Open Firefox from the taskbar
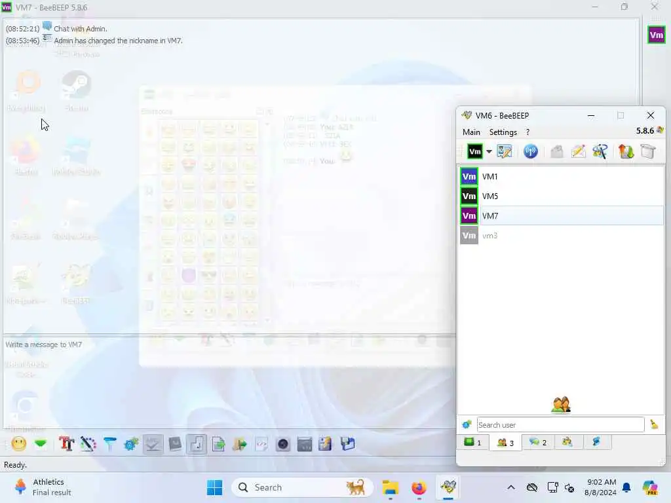 (419, 487)
